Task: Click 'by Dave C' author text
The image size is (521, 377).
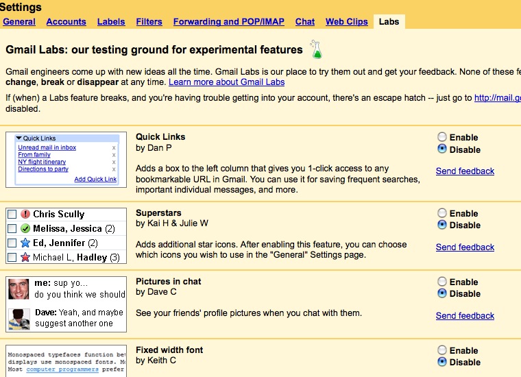Action: click(156, 291)
